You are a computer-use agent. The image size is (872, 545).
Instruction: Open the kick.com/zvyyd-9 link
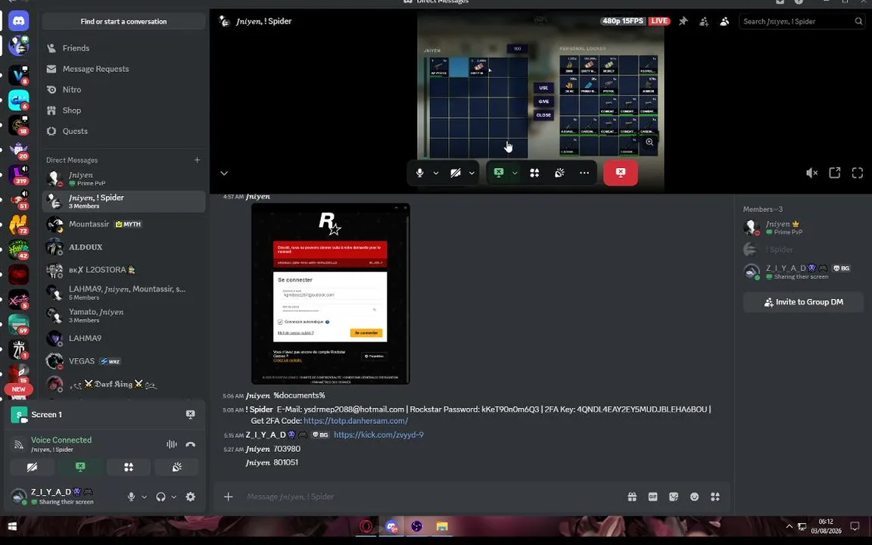coord(378,435)
